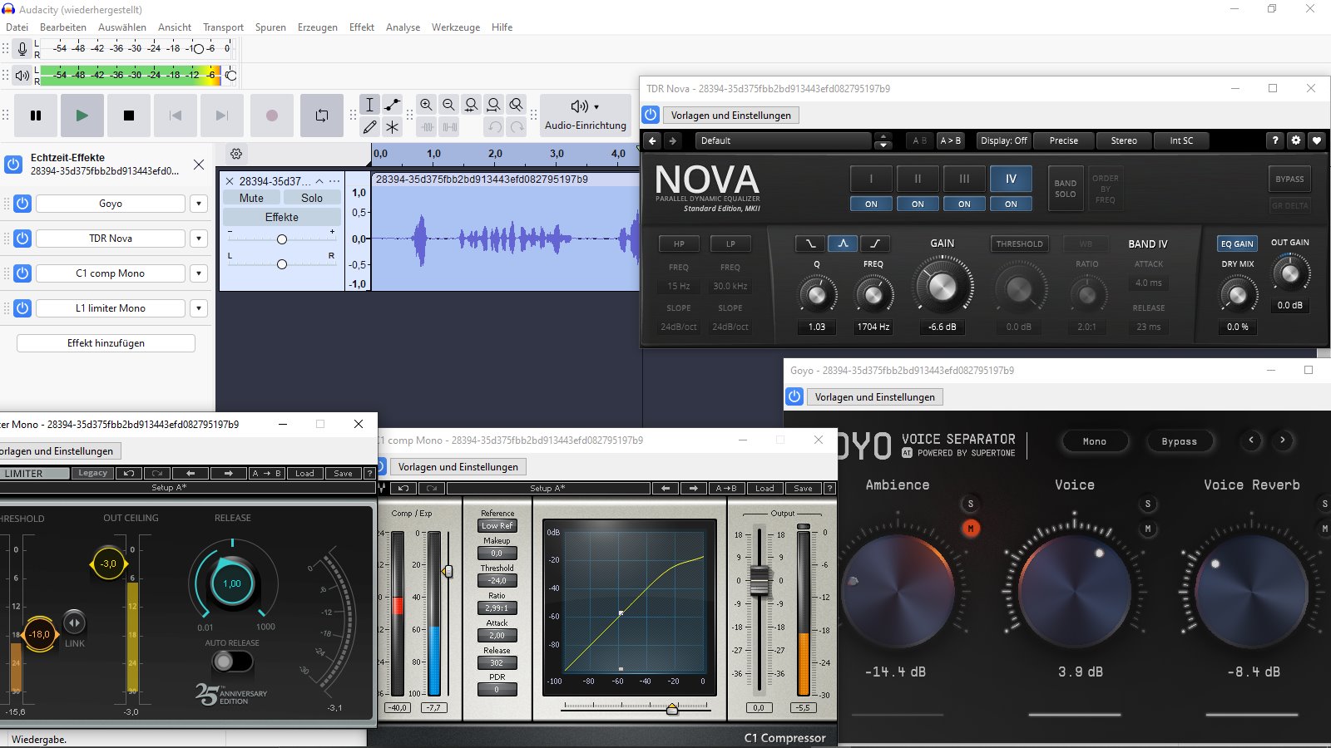
Task: Click the zoom toggle icon
Action: point(517,105)
